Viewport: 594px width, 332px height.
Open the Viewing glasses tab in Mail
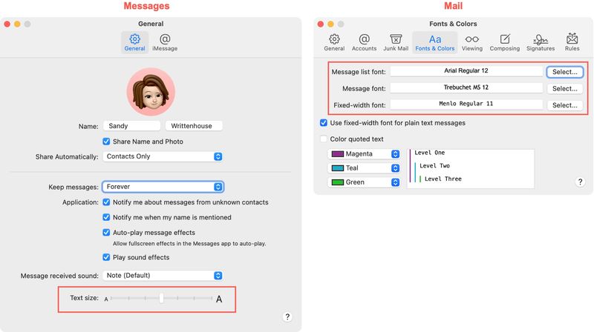472,42
